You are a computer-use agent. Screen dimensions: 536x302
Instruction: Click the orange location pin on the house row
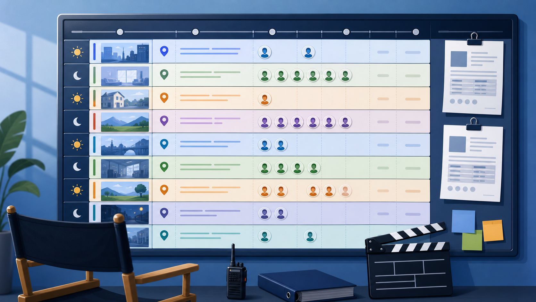tap(164, 98)
